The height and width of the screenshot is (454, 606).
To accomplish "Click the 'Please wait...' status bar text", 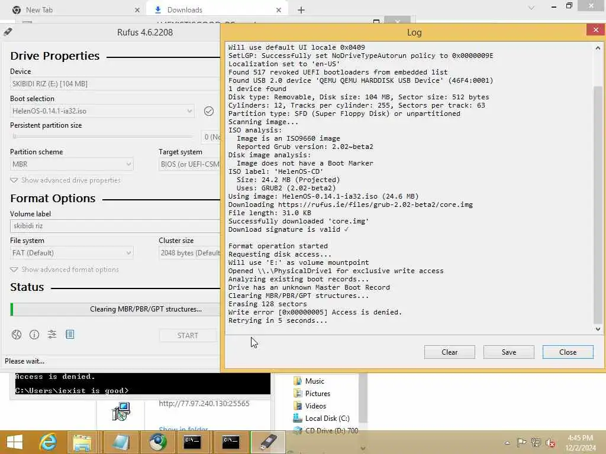I will [24, 361].
